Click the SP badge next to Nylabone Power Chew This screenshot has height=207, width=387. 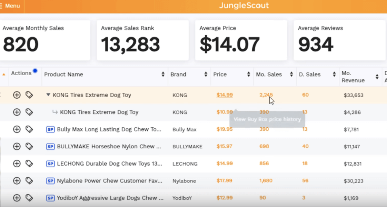(50, 181)
